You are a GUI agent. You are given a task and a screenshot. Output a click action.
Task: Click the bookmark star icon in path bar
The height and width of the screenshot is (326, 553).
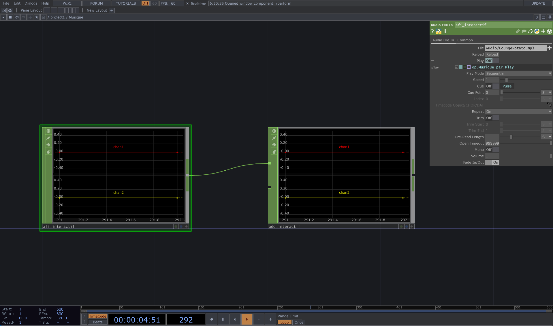pos(37,17)
